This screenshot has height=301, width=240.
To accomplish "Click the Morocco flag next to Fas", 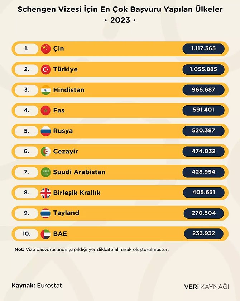I will point(45,110).
